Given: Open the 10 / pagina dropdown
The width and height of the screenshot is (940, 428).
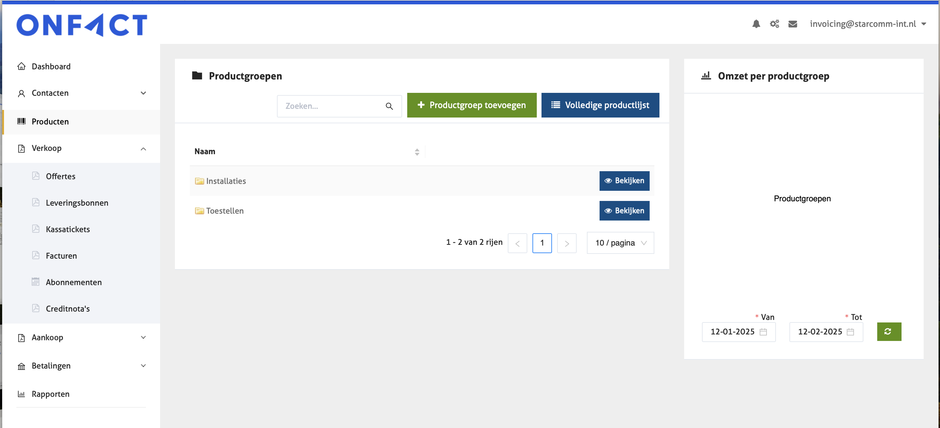Looking at the screenshot, I should (620, 243).
